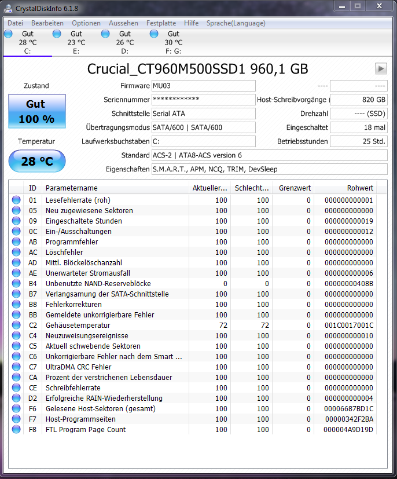Click the CrystalDiskInfo title bar app icon

[x=8, y=9]
